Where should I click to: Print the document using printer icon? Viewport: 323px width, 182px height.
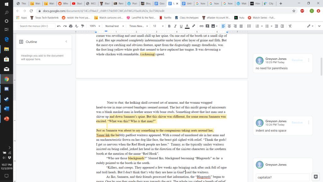click(71, 26)
